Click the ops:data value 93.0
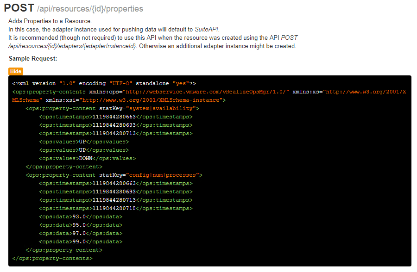The height and width of the screenshot is (272, 417). coord(78,216)
